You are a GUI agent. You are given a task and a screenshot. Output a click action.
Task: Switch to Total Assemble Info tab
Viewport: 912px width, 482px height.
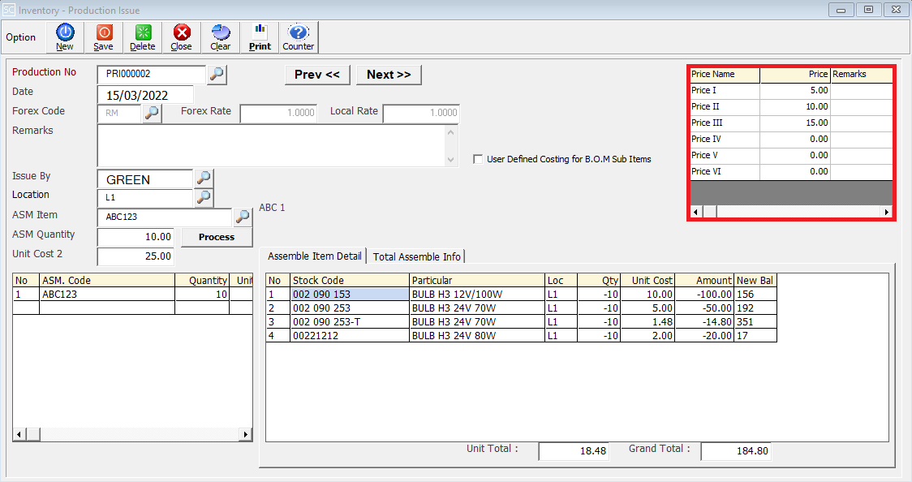416,257
